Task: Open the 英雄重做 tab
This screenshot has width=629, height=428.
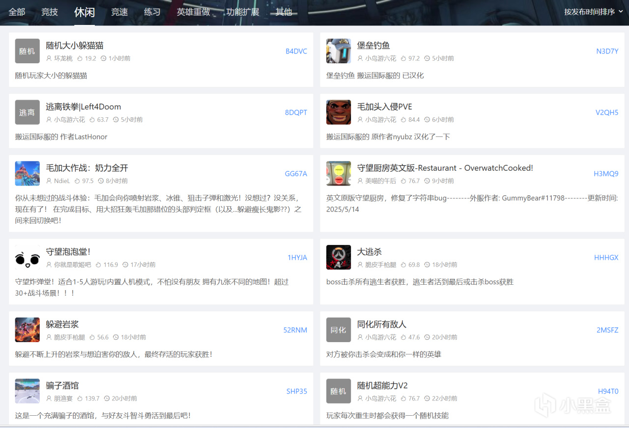Action: (x=194, y=12)
